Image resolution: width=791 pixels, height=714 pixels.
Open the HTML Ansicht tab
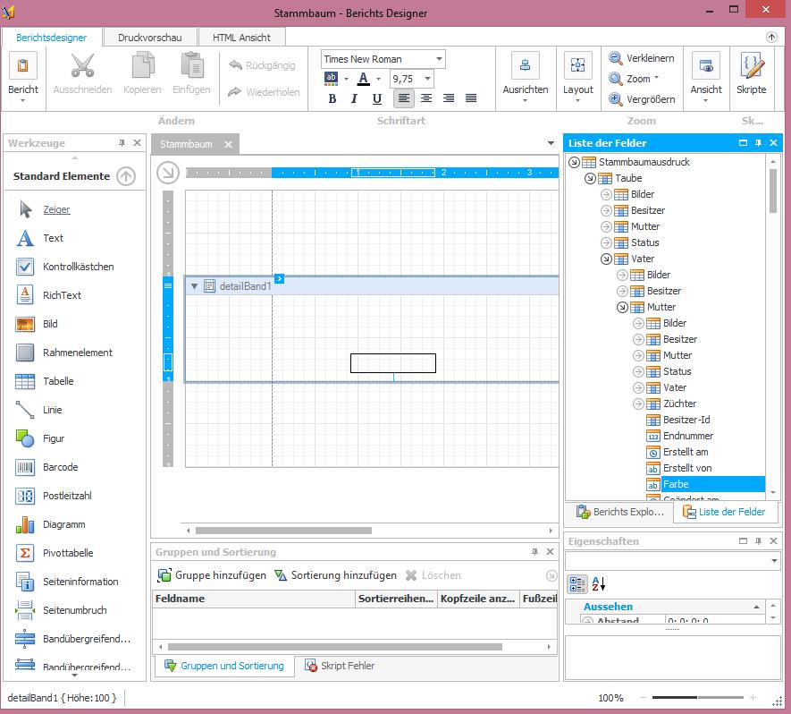(241, 38)
